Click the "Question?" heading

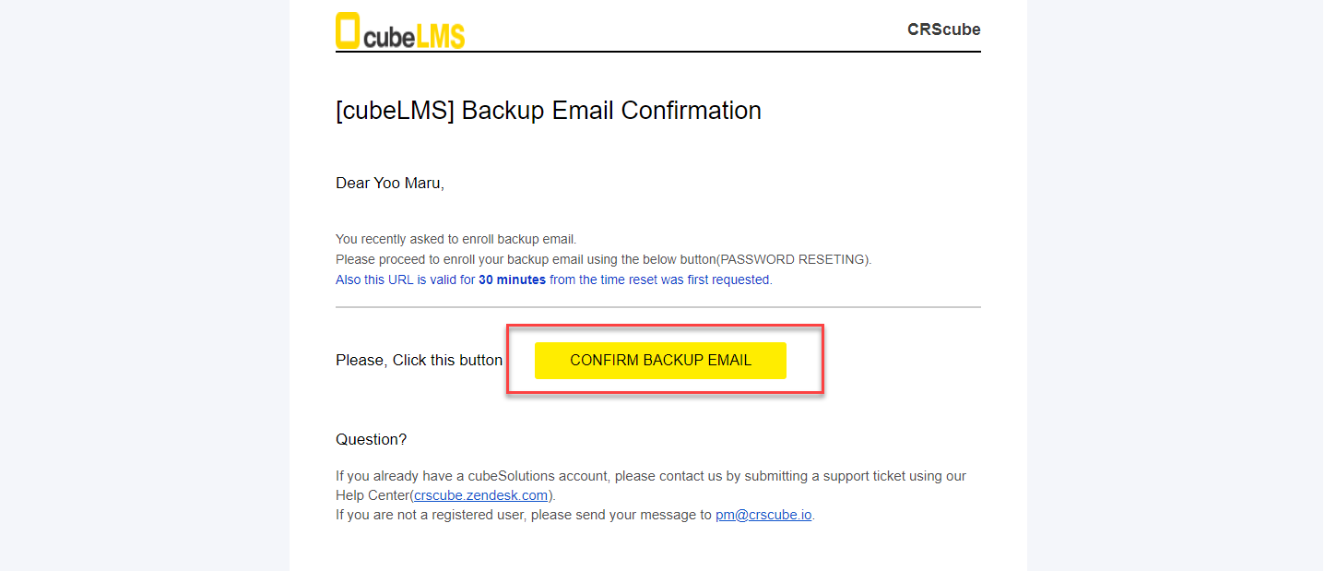[x=371, y=440]
